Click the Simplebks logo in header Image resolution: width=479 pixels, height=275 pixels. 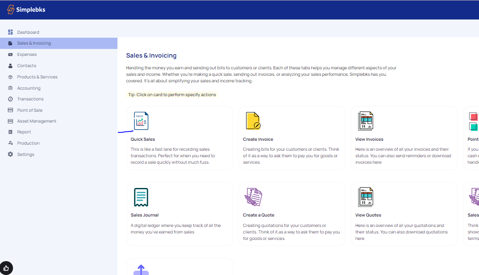[x=26, y=10]
